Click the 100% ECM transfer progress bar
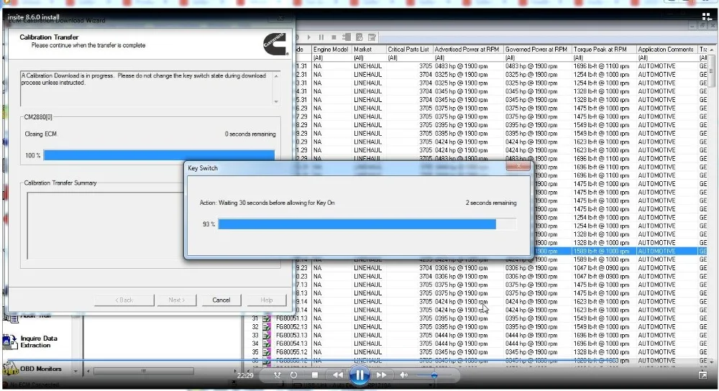Viewport: 719px width, 391px height. pyautogui.click(x=159, y=155)
